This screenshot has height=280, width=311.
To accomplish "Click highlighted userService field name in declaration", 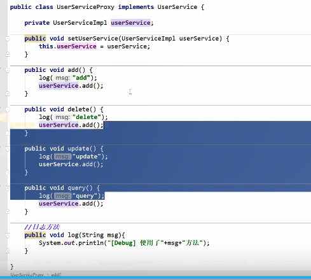I will tap(130, 23).
